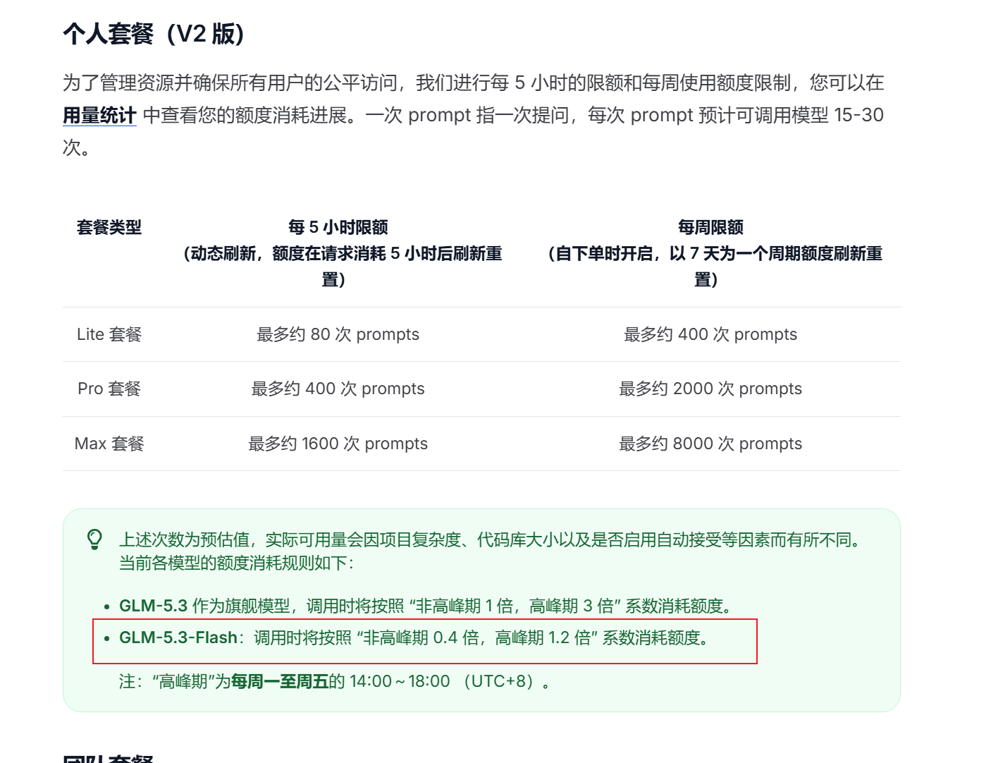Select the Max 套餐 row label
This screenshot has width=991, height=763.
[109, 444]
